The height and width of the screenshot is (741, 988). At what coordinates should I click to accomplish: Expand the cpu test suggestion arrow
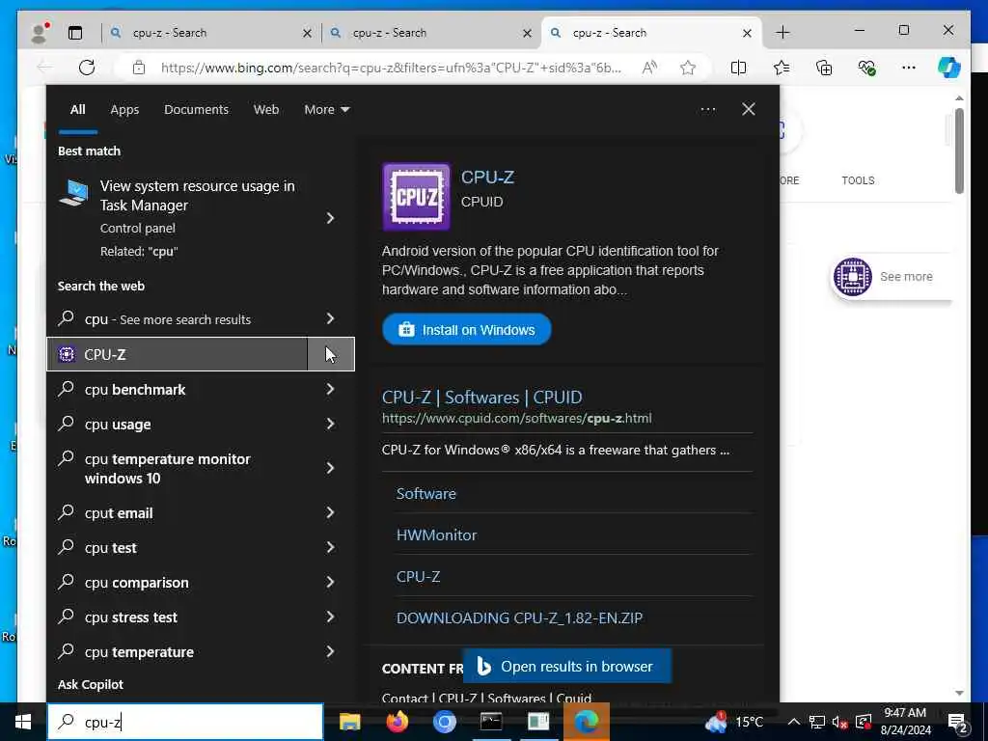[x=330, y=548]
